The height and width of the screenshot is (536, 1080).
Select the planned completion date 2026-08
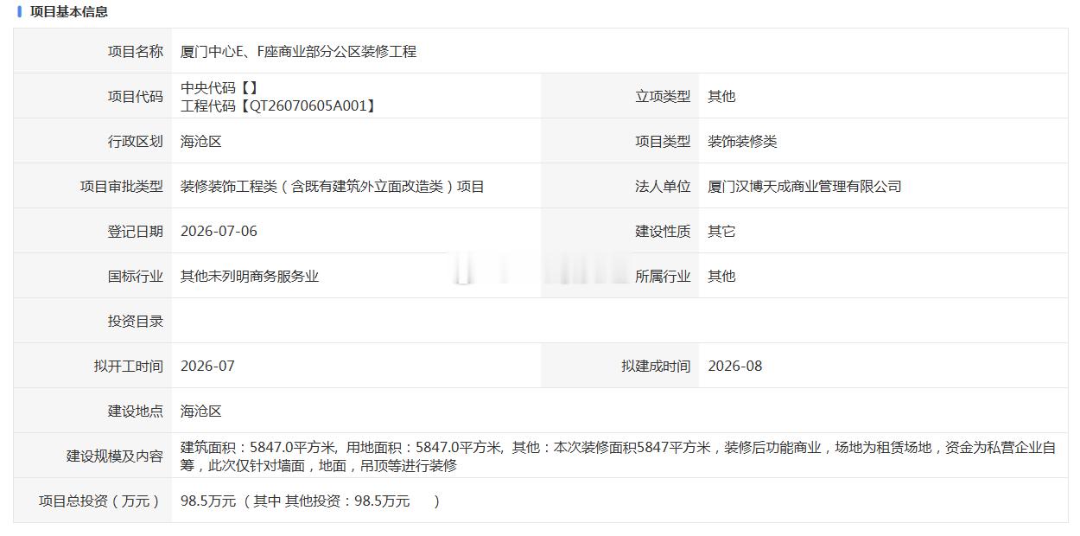pyautogui.click(x=735, y=367)
